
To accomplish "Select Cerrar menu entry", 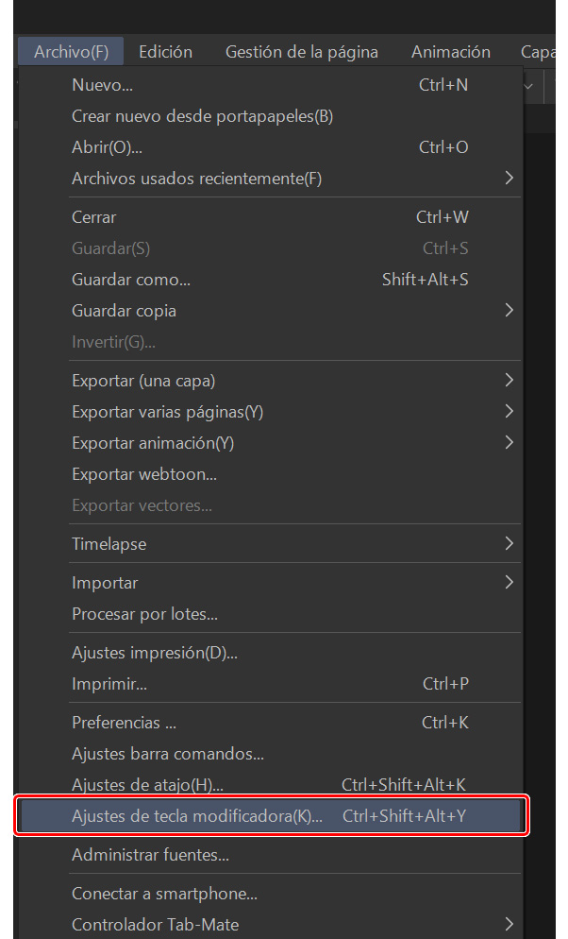I will 94,217.
